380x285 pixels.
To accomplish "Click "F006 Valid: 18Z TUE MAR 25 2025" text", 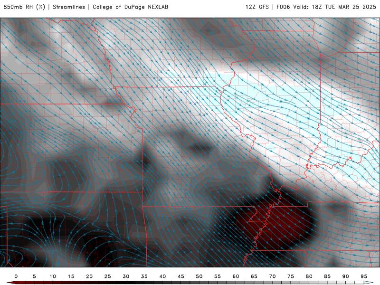I will [x=326, y=7].
